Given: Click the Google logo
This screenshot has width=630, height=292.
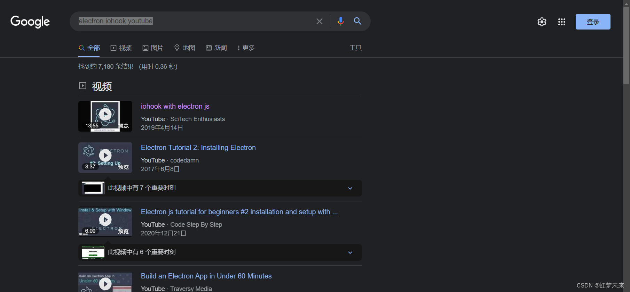Looking at the screenshot, I should 30,22.
